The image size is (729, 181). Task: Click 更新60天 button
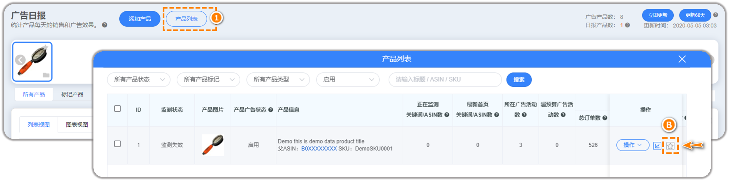coord(695,15)
